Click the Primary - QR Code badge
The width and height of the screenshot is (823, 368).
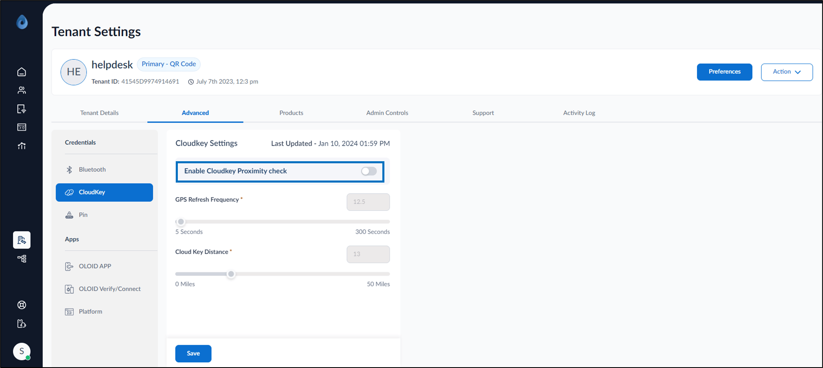point(169,64)
